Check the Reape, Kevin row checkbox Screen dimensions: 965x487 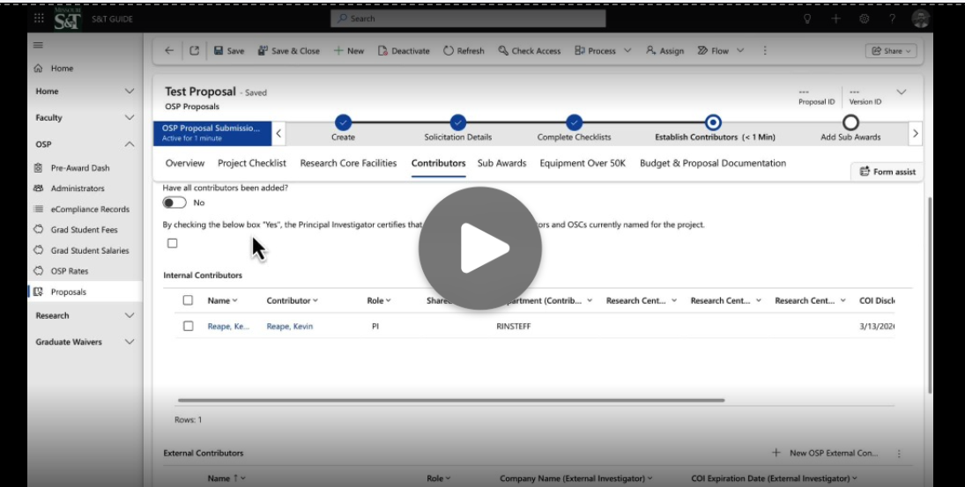coord(188,326)
